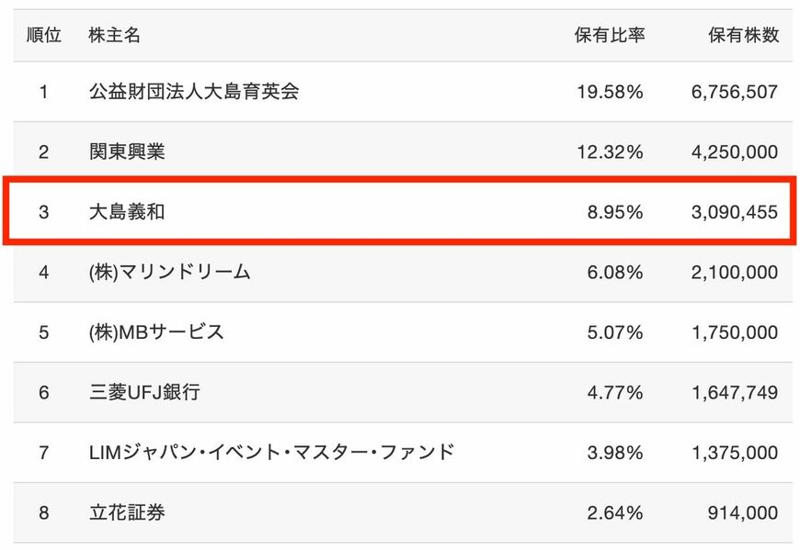Select the 立花証券 shareholder name

click(x=128, y=513)
